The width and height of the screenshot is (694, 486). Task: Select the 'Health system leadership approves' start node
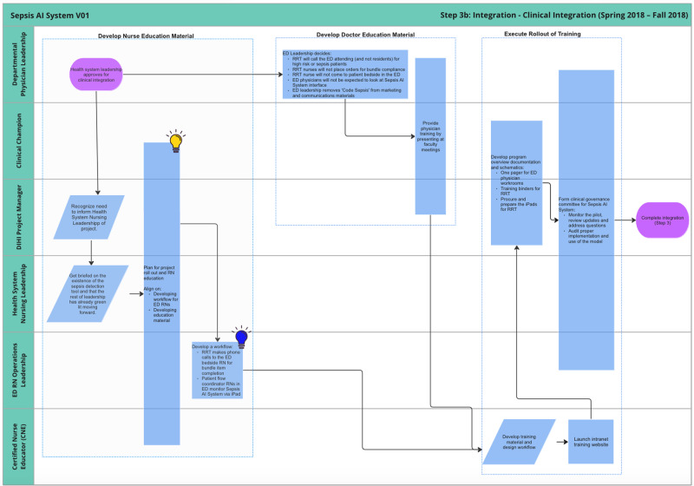95,75
